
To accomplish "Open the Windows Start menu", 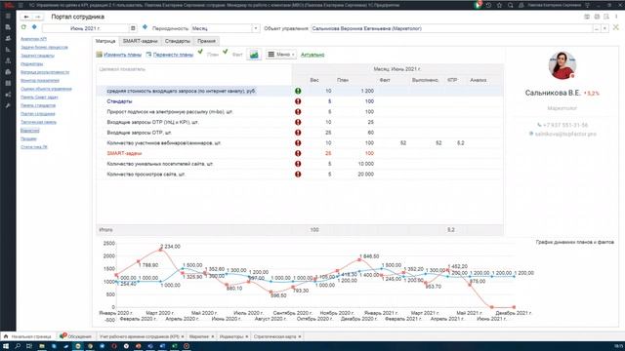I will (x=6, y=346).
